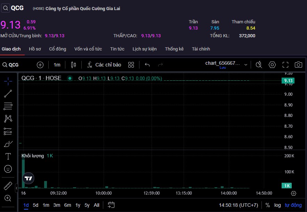Select the ruler measure tool
This screenshot has width=307, height=212.
click(8, 186)
